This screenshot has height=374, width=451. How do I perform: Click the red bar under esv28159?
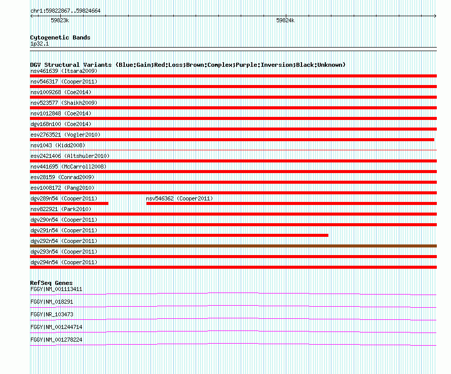click(x=233, y=182)
